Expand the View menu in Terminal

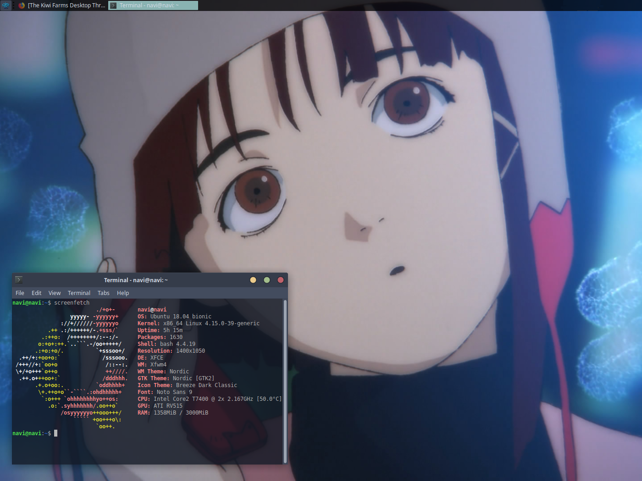pyautogui.click(x=55, y=293)
